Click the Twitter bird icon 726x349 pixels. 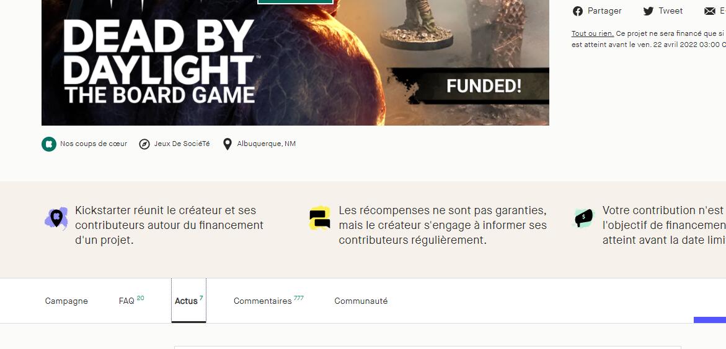[649, 11]
